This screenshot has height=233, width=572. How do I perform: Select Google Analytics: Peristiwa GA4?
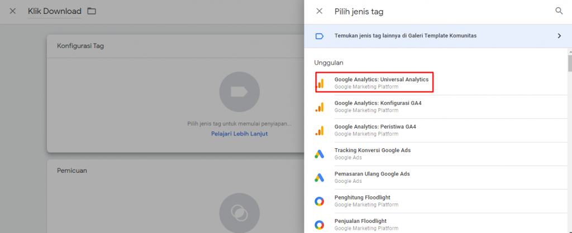[441, 130]
